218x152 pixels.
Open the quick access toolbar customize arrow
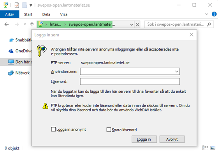(31, 5)
